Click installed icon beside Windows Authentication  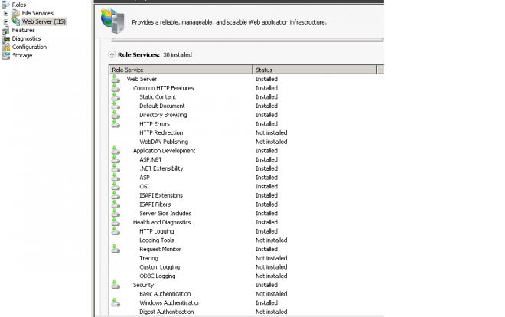tap(116, 302)
